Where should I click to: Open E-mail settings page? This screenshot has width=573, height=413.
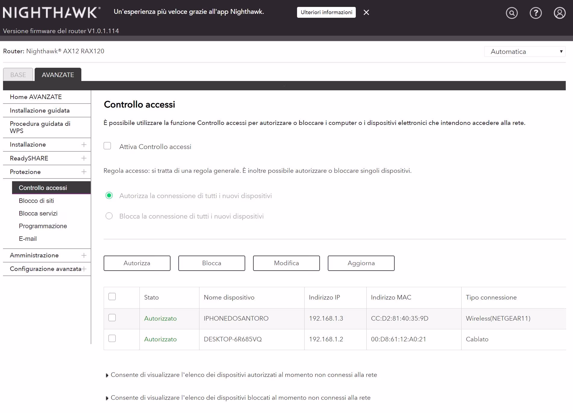pos(28,239)
